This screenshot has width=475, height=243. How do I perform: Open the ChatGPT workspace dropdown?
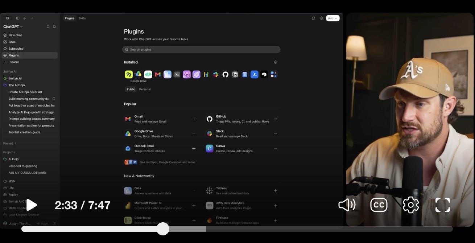point(13,27)
